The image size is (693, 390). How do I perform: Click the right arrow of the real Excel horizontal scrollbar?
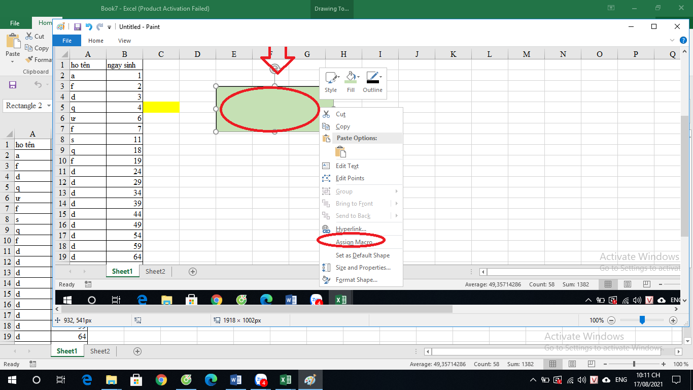[678, 351]
